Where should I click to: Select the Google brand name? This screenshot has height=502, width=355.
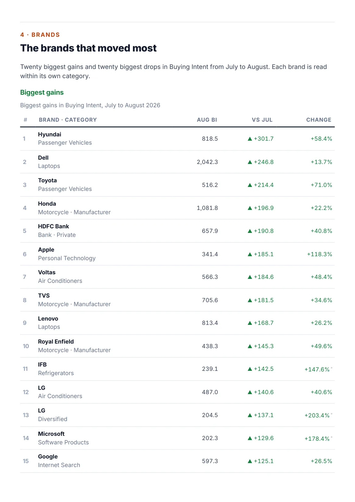[48, 457]
